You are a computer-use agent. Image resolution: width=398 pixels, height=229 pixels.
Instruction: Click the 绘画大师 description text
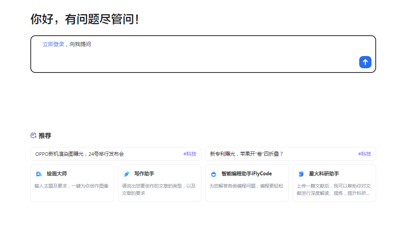coord(72,186)
